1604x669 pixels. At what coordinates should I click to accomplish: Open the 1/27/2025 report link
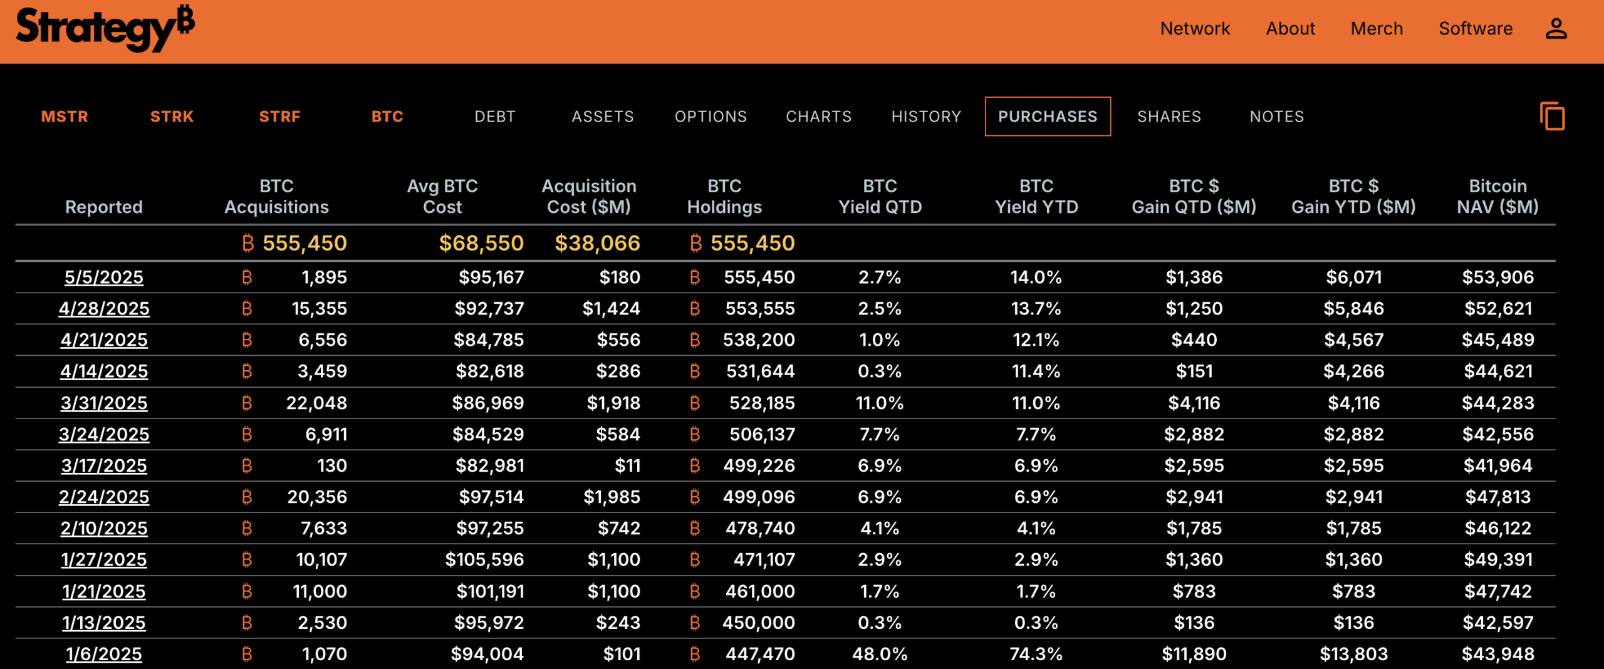click(104, 559)
